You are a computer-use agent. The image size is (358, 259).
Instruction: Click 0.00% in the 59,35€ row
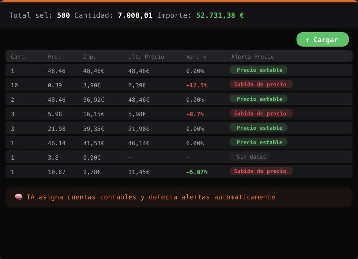click(195, 129)
